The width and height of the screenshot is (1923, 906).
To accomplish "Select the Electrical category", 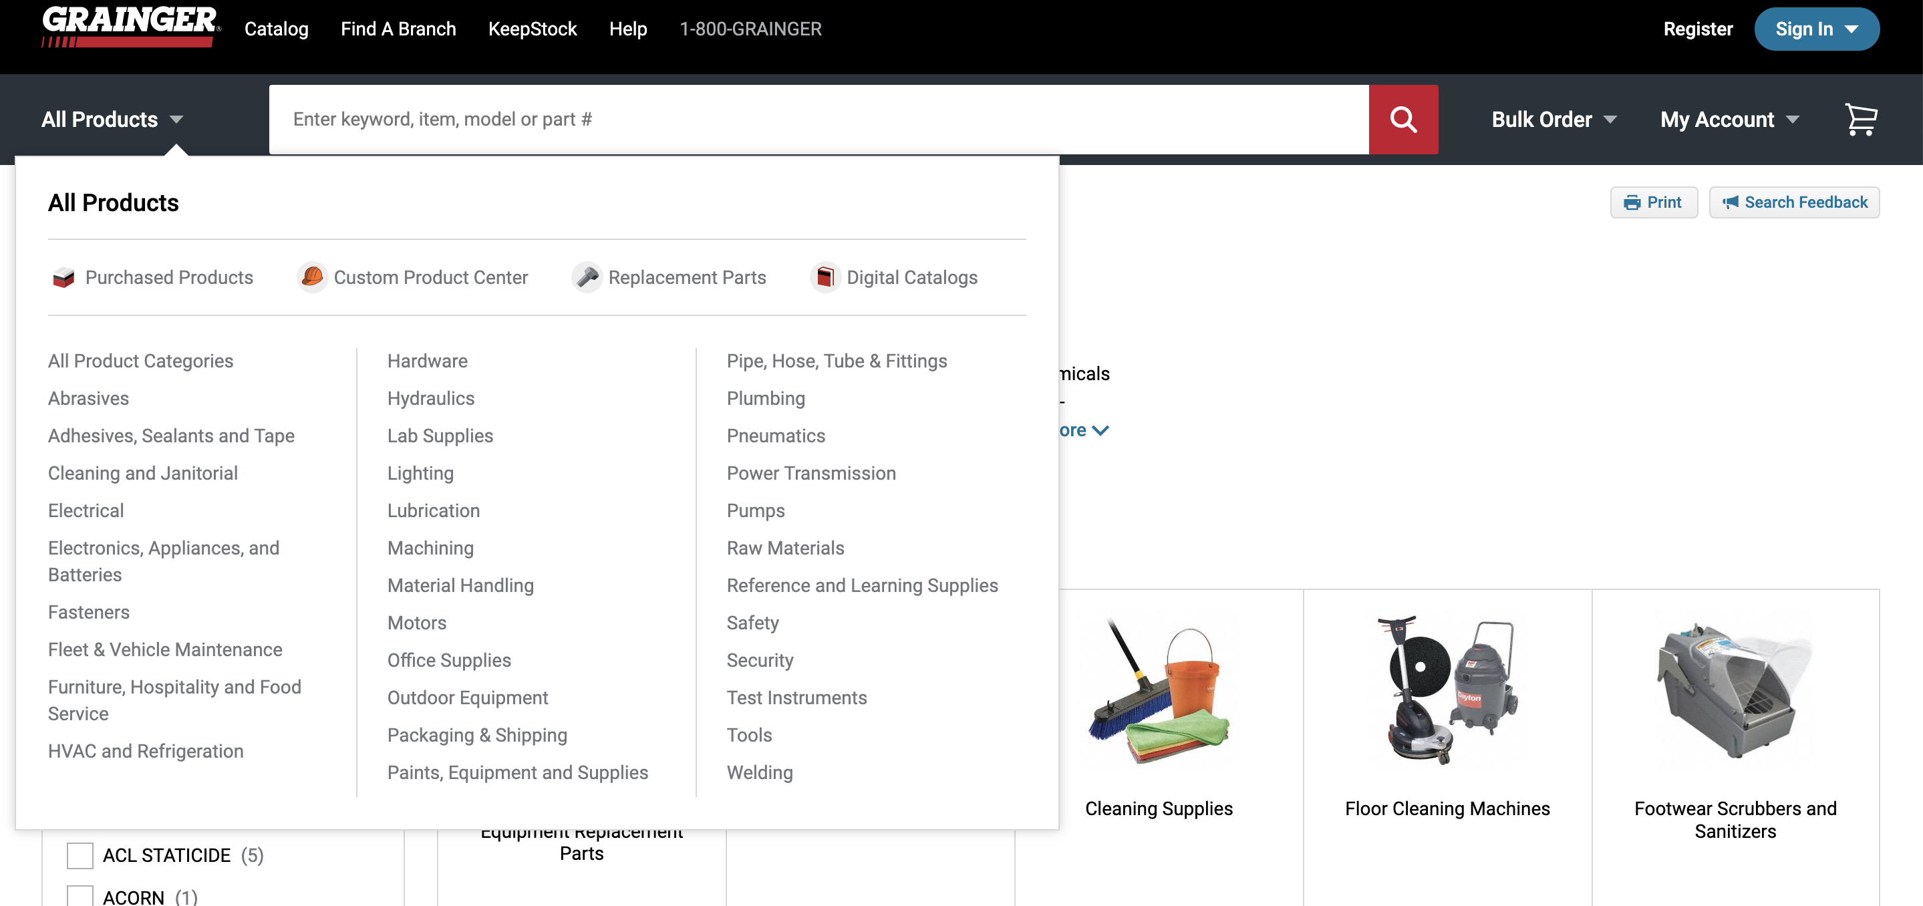I will click(86, 510).
